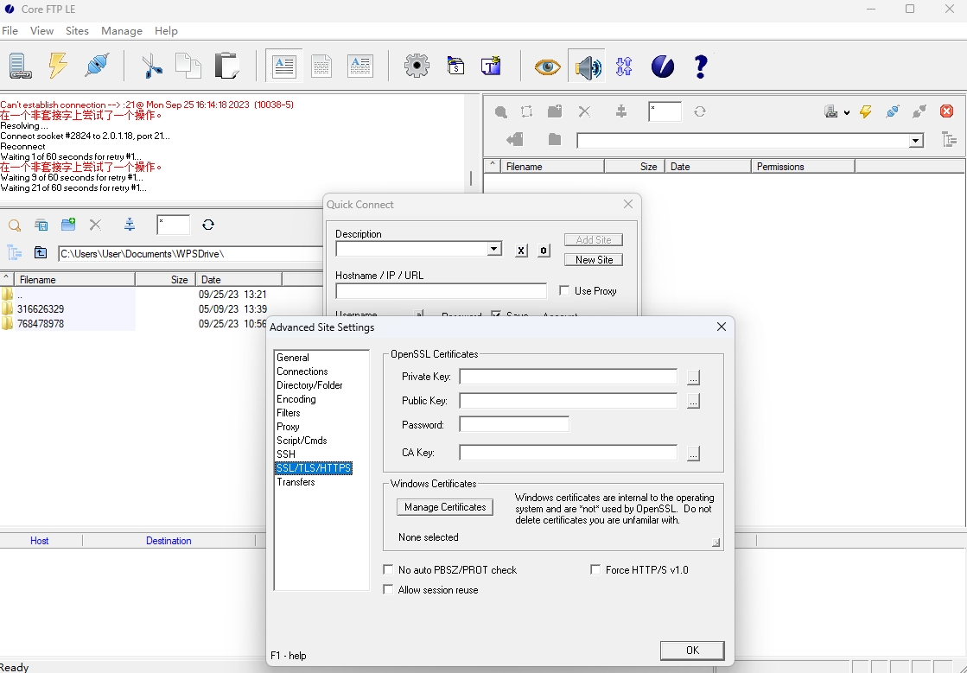Select Encoding settings category
Image resolution: width=967 pixels, height=673 pixels.
point(296,399)
